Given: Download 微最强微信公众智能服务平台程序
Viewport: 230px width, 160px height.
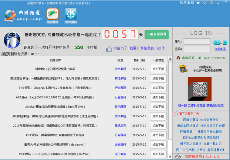Looking at the screenshot, I should click(158, 135).
